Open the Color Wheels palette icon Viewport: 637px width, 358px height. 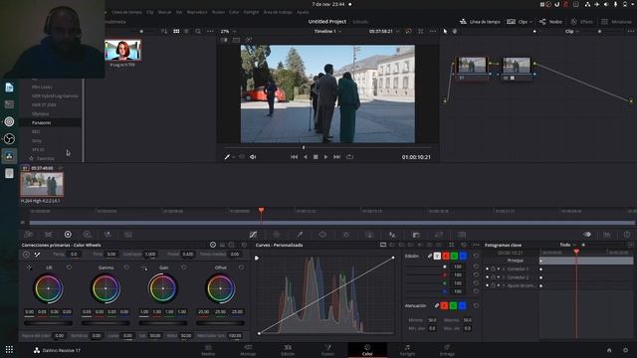pos(68,235)
